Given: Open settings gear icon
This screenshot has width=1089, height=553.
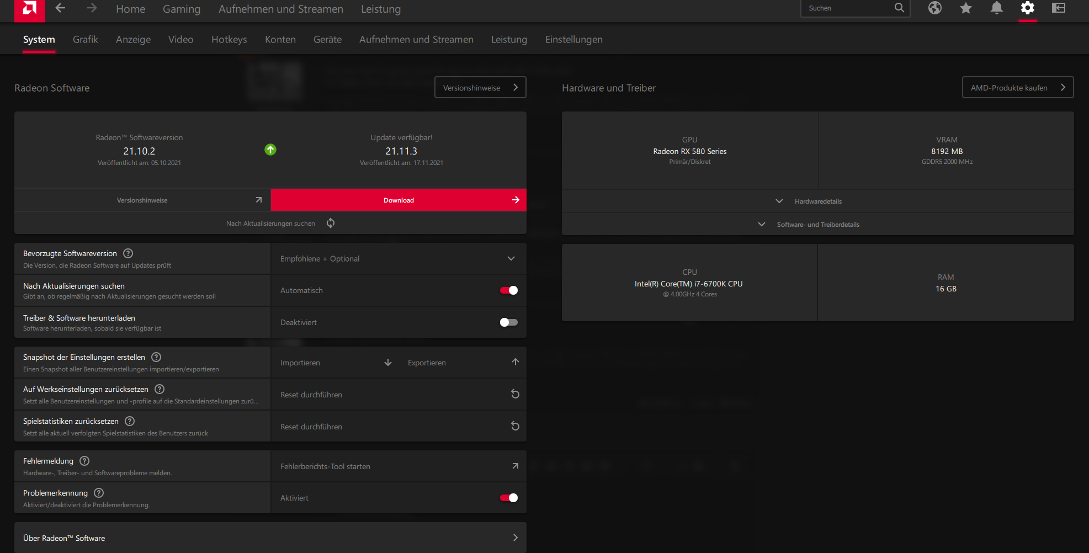Looking at the screenshot, I should coord(1027,8).
